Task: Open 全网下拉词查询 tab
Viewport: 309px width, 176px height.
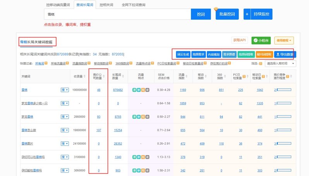Action: click(x=134, y=5)
